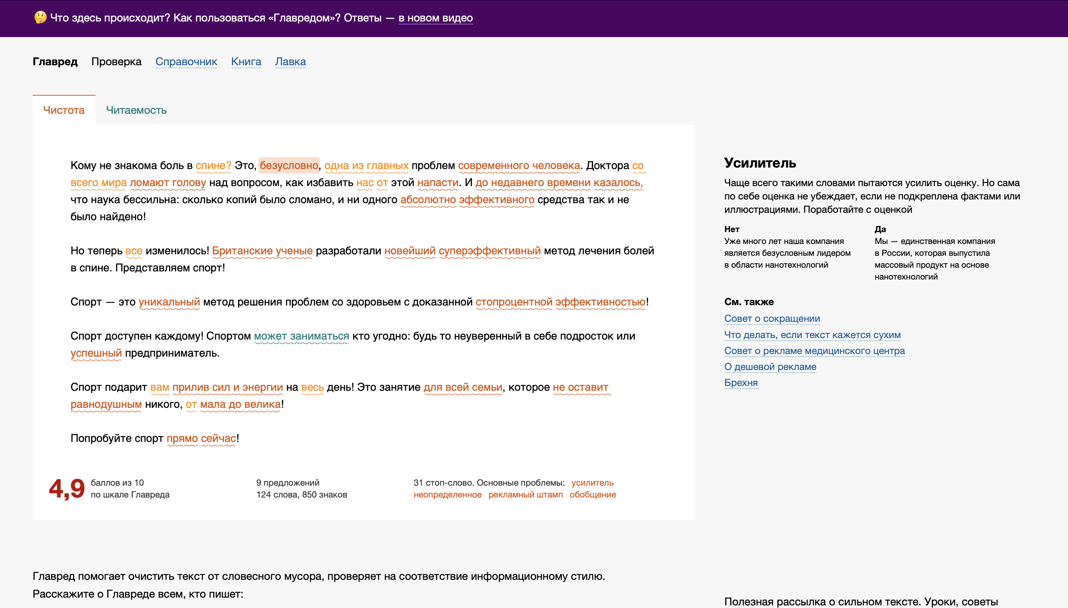Click the flagged word «суперэффективный»

[x=489, y=251]
